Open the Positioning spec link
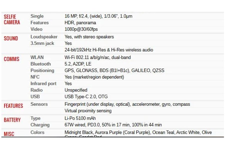The width and height of the screenshot is (225, 150). pyautogui.click(x=42, y=70)
